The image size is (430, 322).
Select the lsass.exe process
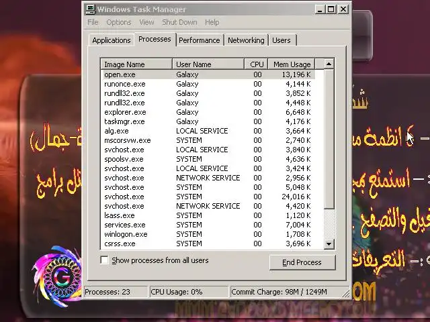point(208,215)
